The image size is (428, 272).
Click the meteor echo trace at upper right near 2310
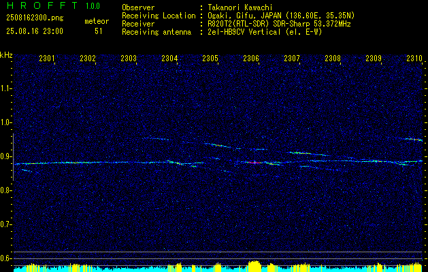point(413,139)
